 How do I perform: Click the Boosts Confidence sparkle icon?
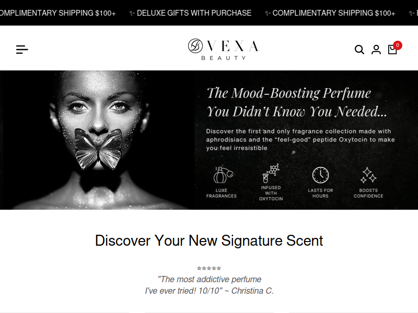click(368, 175)
